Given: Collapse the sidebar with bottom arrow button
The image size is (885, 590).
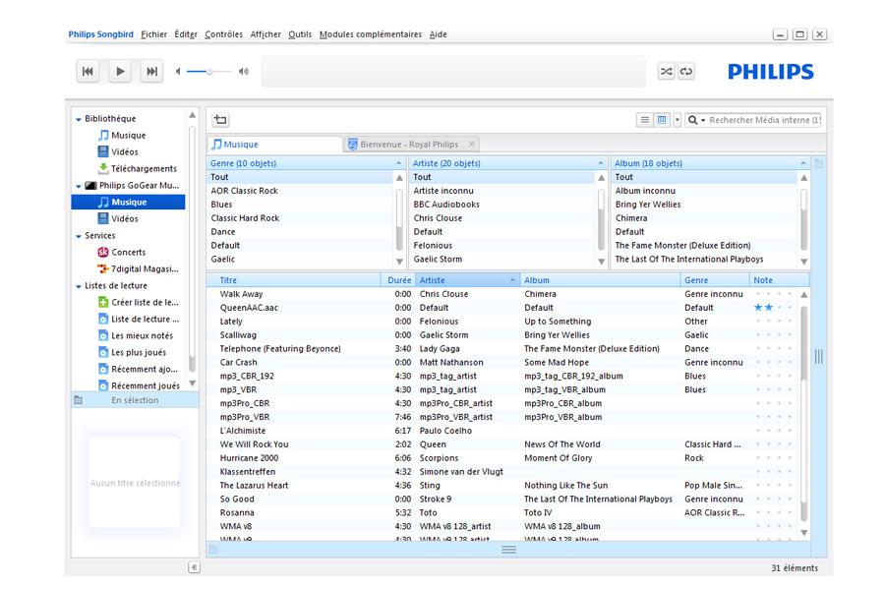Looking at the screenshot, I should tap(194, 567).
